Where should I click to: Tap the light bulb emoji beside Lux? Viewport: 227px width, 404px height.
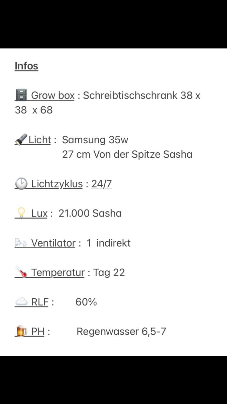coord(21,213)
